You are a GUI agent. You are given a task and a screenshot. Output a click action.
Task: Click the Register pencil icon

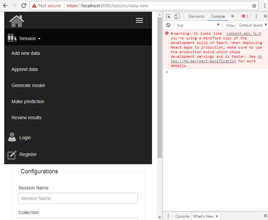point(12,154)
